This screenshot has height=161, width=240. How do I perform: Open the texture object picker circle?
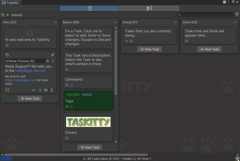click(48, 61)
